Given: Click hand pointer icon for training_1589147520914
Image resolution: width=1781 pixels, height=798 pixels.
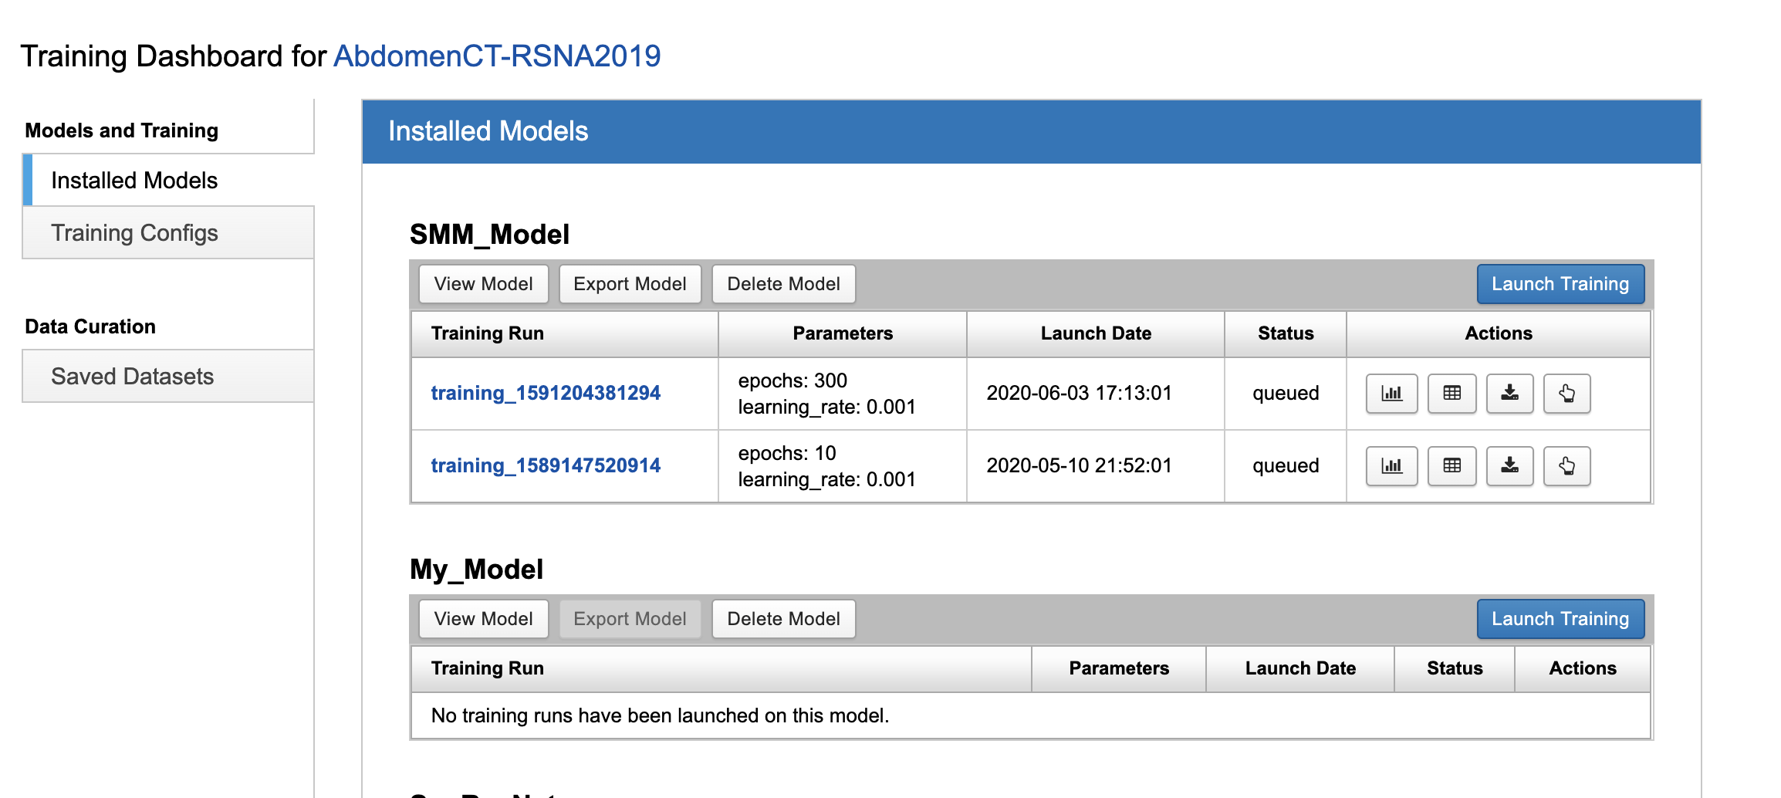Looking at the screenshot, I should coord(1566,466).
